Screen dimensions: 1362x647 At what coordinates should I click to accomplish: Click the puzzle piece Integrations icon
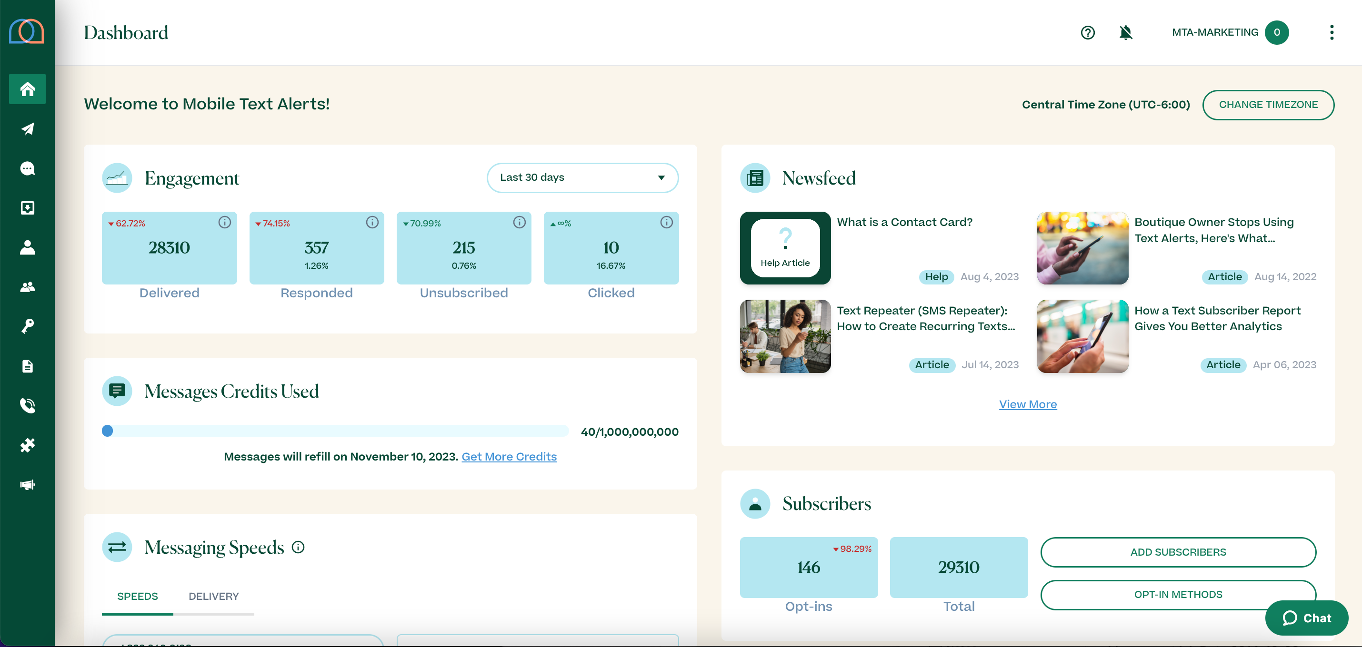(28, 445)
